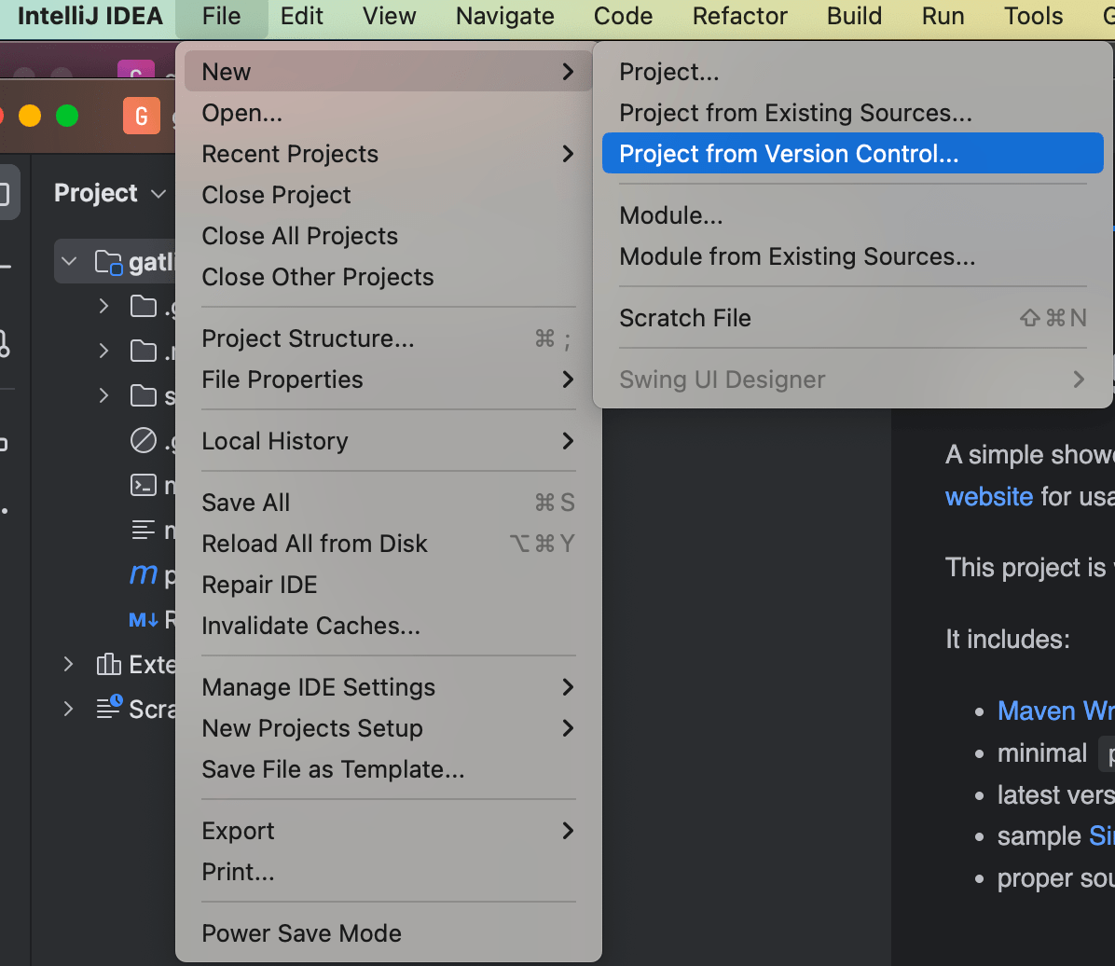Click the website hyperlink in README preview
Viewport: 1115px width, 966px height.
[x=988, y=496]
